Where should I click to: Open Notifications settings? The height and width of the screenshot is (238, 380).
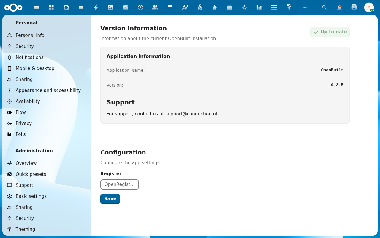point(47,57)
